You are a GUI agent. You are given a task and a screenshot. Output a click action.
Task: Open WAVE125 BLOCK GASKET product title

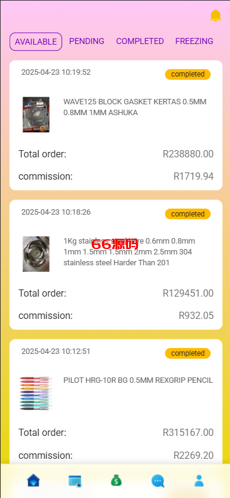(x=135, y=107)
